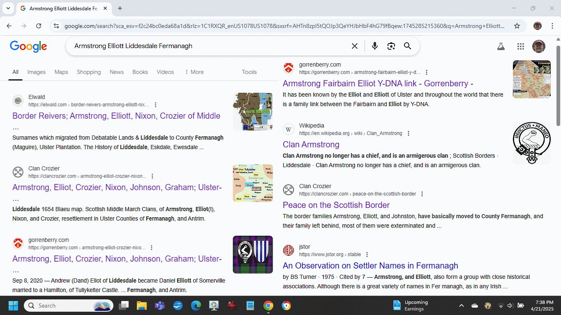Open Google Lens image search
The height and width of the screenshot is (315, 561).
click(391, 46)
